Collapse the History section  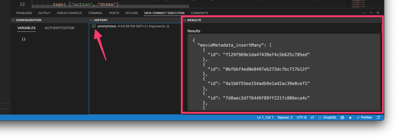pyautogui.click(x=92, y=20)
